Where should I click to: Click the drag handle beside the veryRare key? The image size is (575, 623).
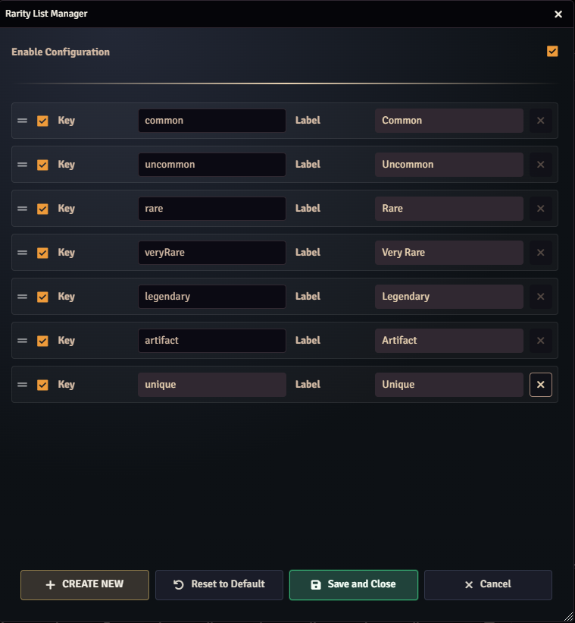[22, 253]
